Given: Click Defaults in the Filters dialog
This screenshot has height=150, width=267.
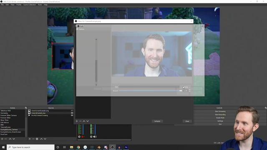Looking at the screenshot, I should (157, 121).
